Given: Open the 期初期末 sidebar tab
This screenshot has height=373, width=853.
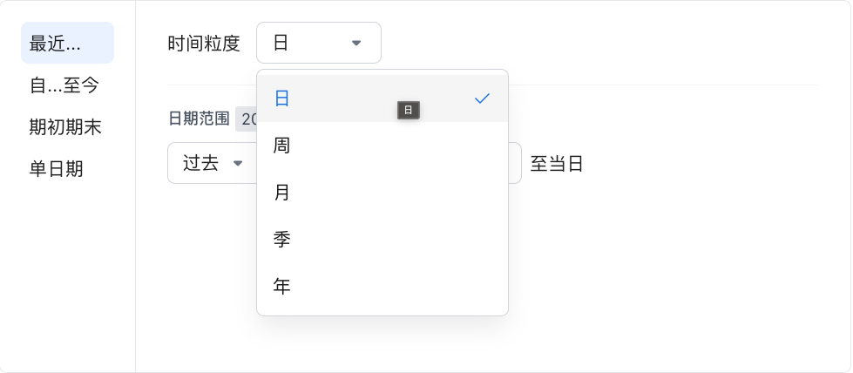Looking at the screenshot, I should coord(65,127).
